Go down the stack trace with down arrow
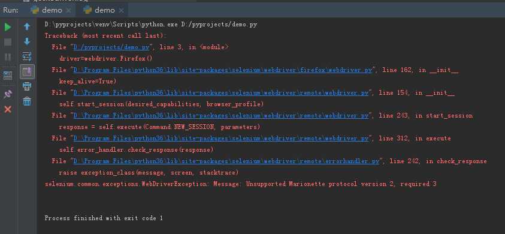The image size is (505, 234). pyautogui.click(x=27, y=41)
